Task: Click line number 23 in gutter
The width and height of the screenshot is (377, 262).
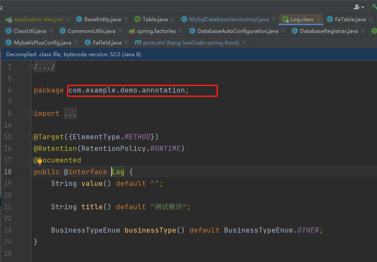Action: click(8, 230)
